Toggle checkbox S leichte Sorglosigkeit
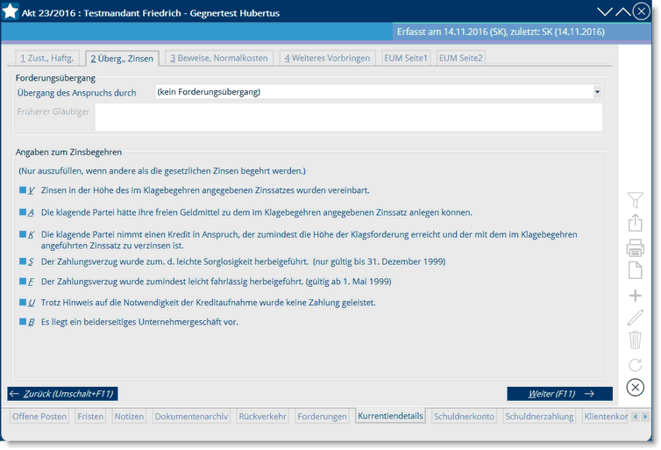 pyautogui.click(x=23, y=261)
